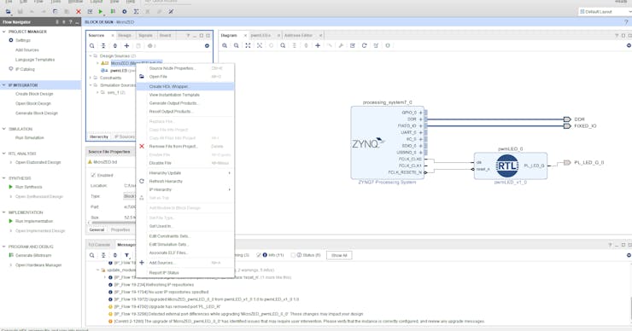Choose Generate Output Products menu item
The height and width of the screenshot is (331, 632).
pos(185,103)
